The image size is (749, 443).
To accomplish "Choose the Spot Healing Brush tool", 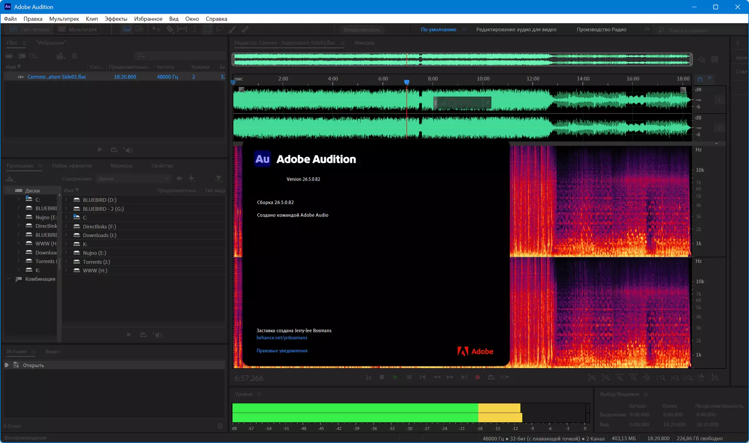I will pyautogui.click(x=245, y=29).
